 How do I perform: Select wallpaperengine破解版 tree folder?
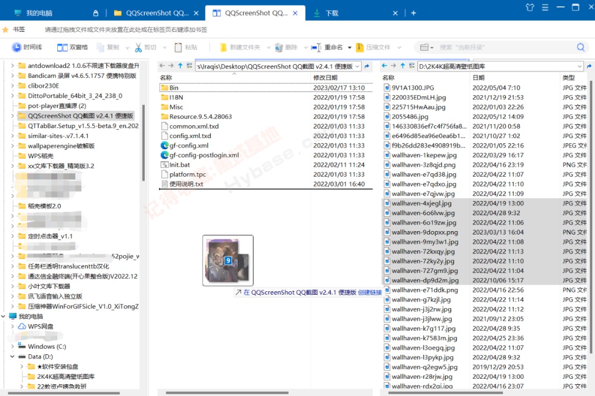(x=61, y=146)
